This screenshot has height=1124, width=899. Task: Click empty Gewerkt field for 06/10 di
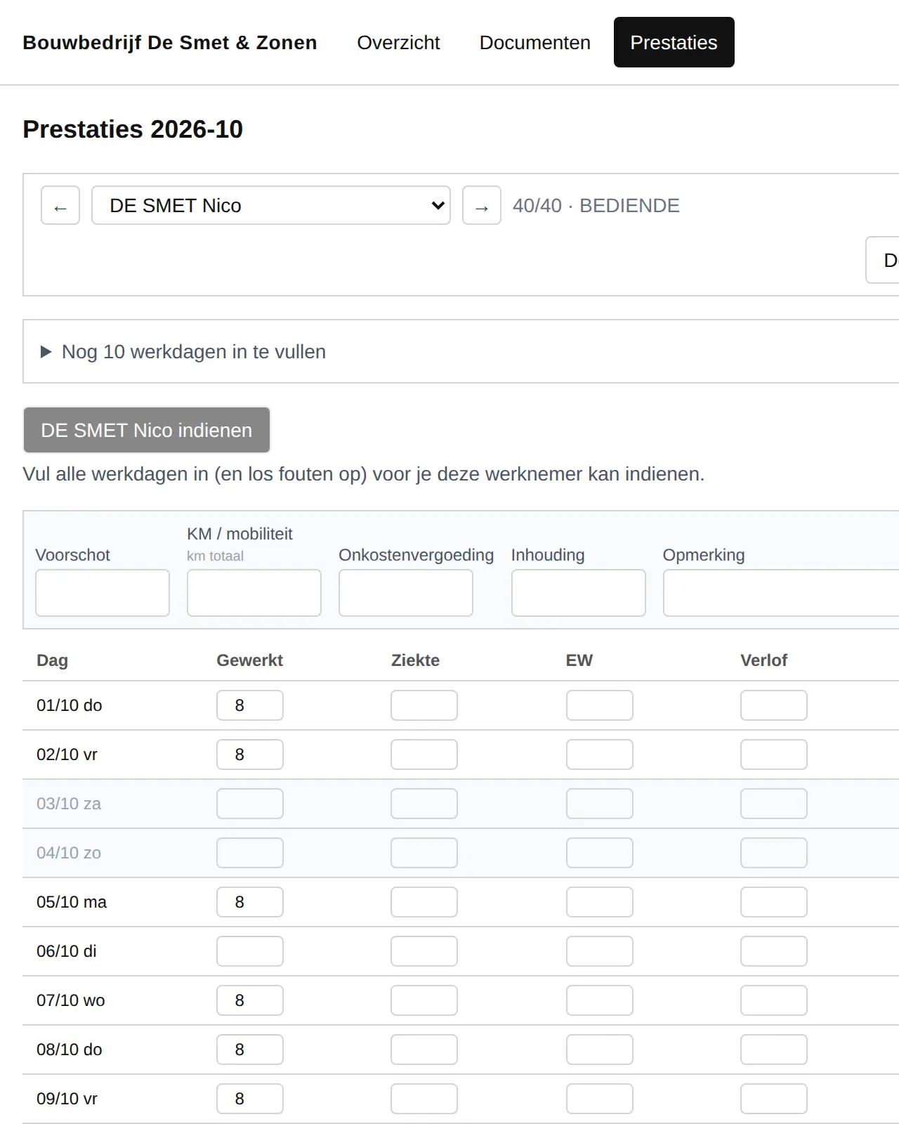(x=250, y=951)
